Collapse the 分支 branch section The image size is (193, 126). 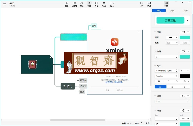coord(155,110)
